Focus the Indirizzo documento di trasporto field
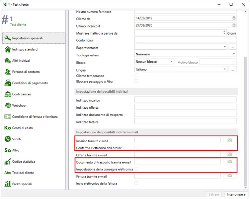Viewport: 250px width, 199px height. tap(185, 114)
